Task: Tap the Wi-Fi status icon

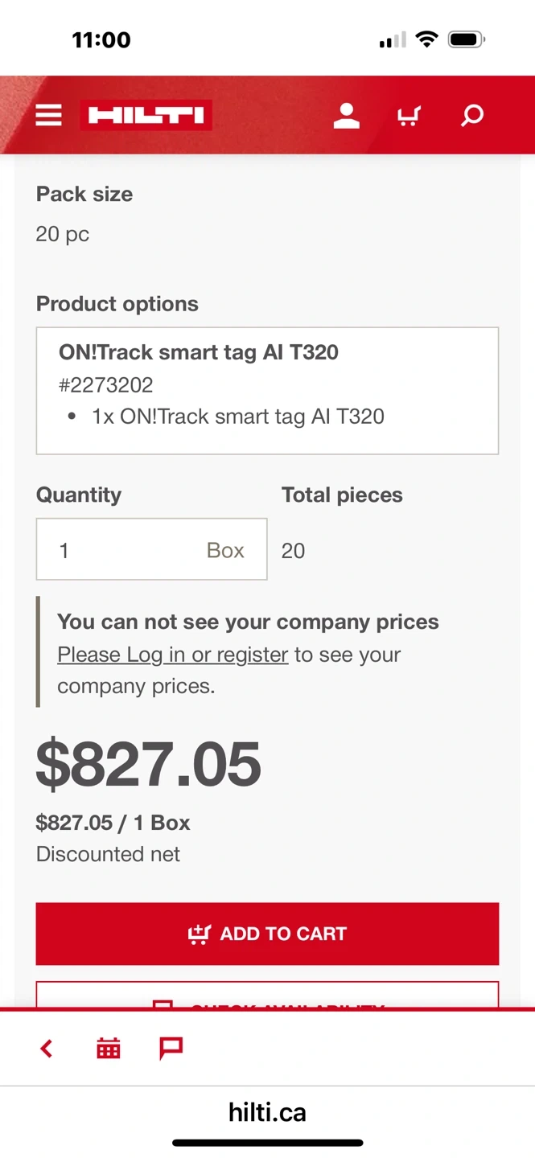Action: [426, 39]
